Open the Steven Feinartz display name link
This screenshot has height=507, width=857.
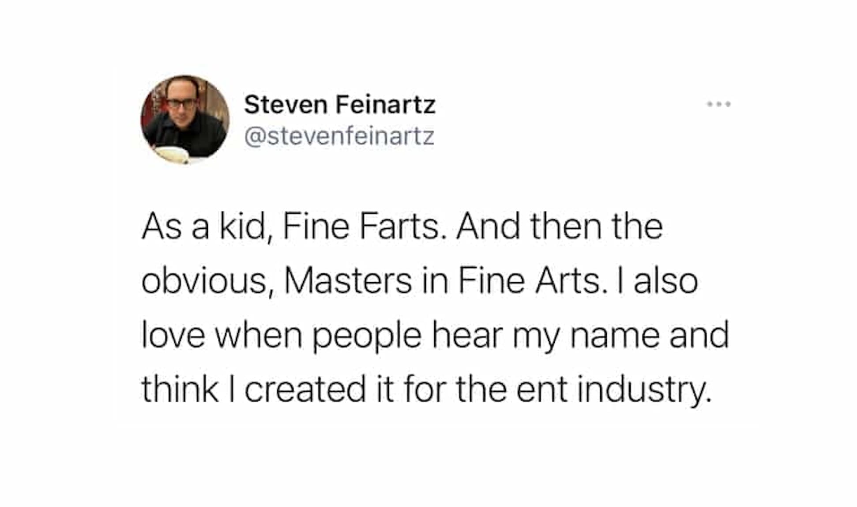pyautogui.click(x=340, y=105)
